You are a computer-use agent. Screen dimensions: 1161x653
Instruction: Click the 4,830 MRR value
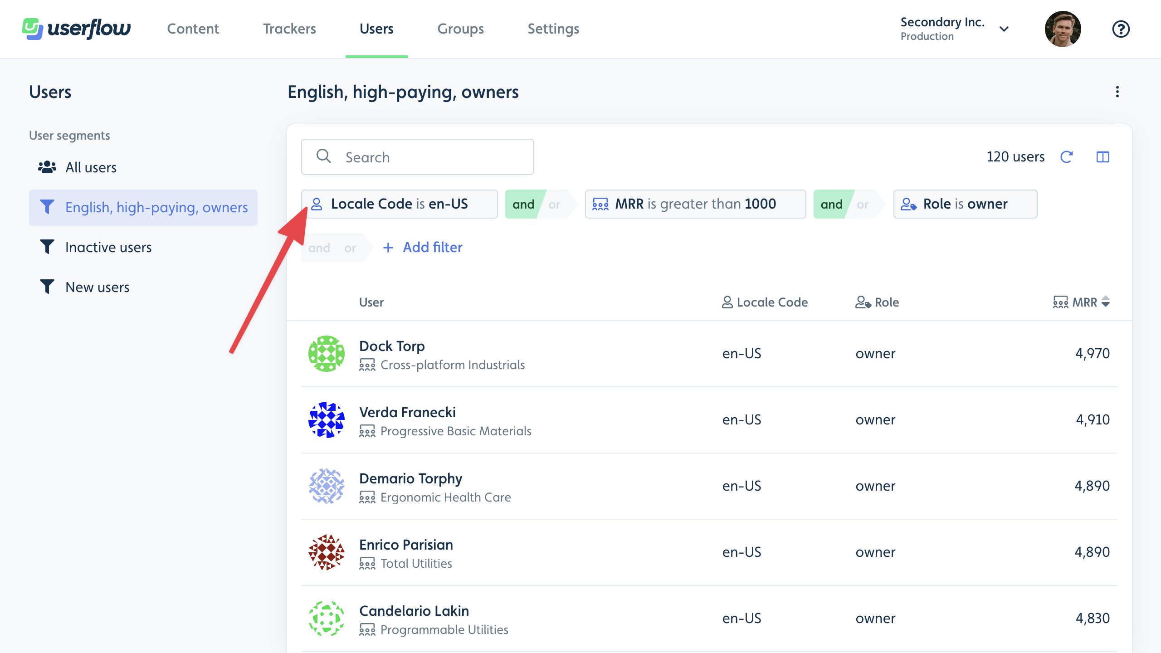tap(1093, 619)
